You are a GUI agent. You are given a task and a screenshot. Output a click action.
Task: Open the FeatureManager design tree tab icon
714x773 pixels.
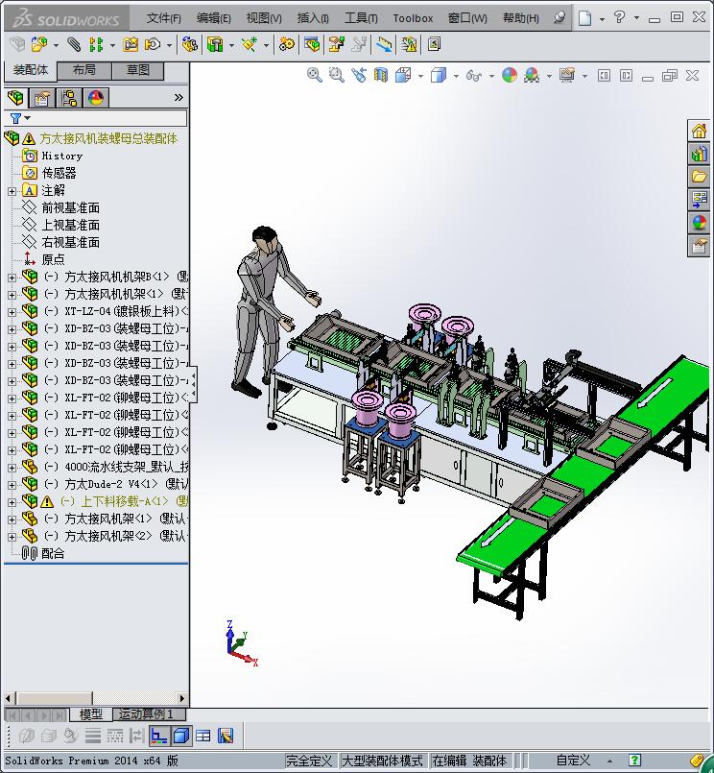[15, 98]
